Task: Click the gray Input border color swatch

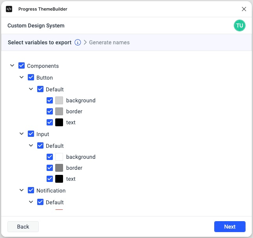Action: click(59, 168)
